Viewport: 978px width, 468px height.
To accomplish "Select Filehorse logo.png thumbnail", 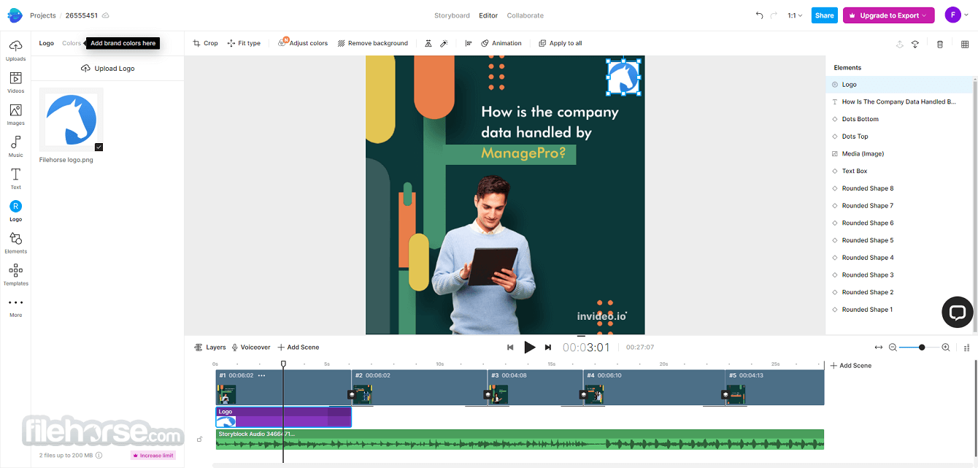I will [72, 120].
